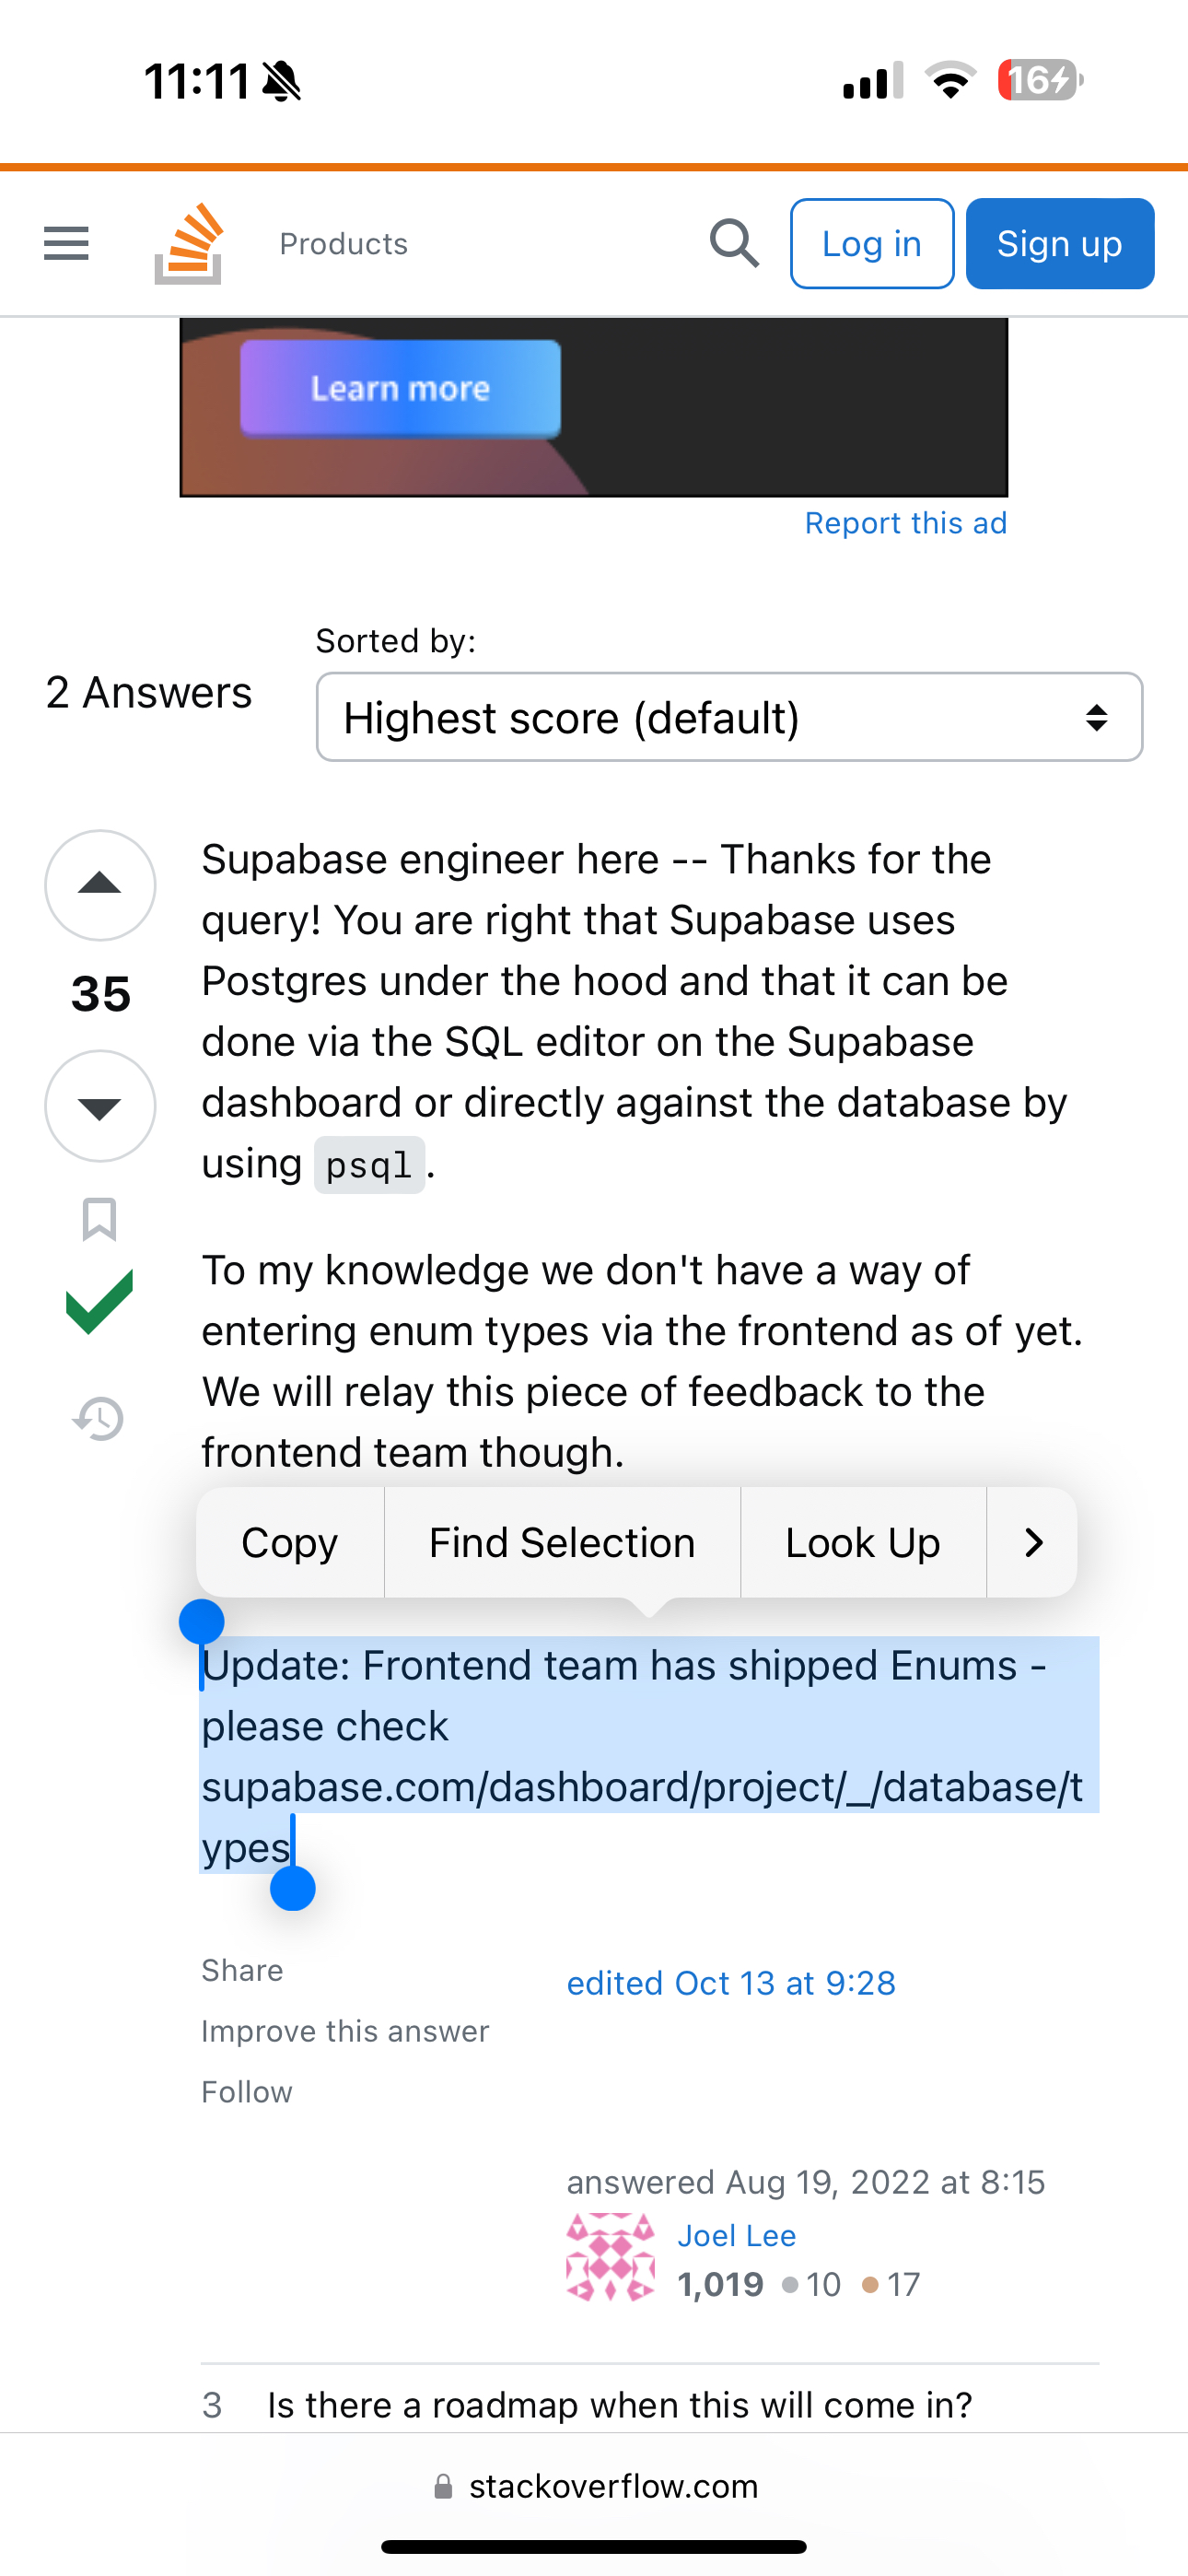
Task: Tap the Stack Overflow logo
Action: click(x=188, y=243)
